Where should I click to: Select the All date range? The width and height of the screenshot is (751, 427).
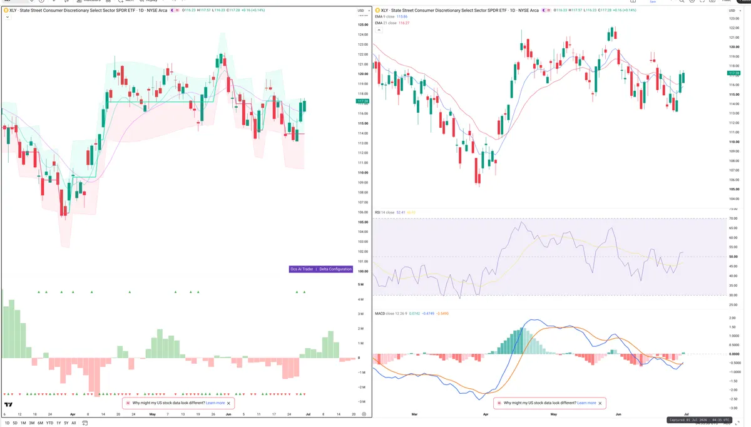[x=74, y=423]
